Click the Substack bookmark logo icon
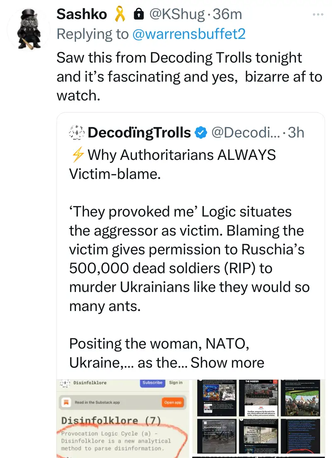The image size is (332, 458). click(x=66, y=402)
